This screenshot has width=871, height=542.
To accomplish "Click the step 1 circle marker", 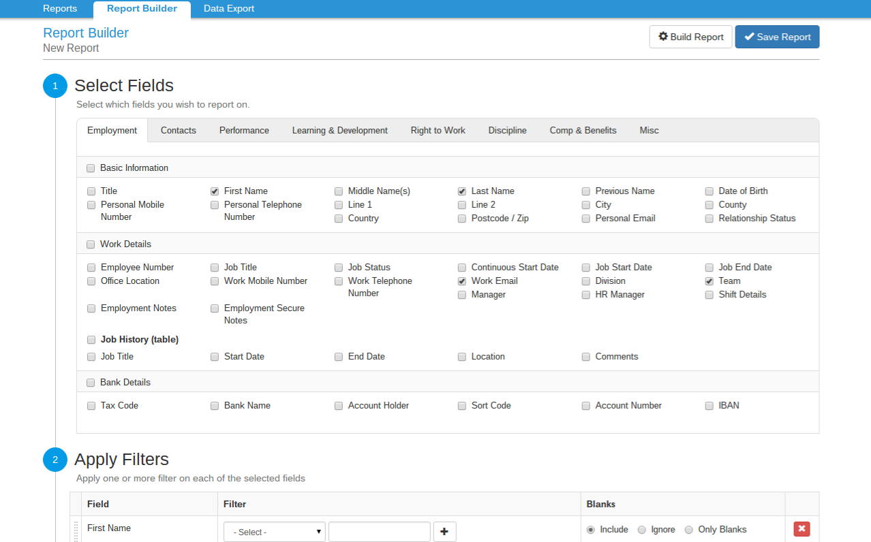I will [55, 86].
